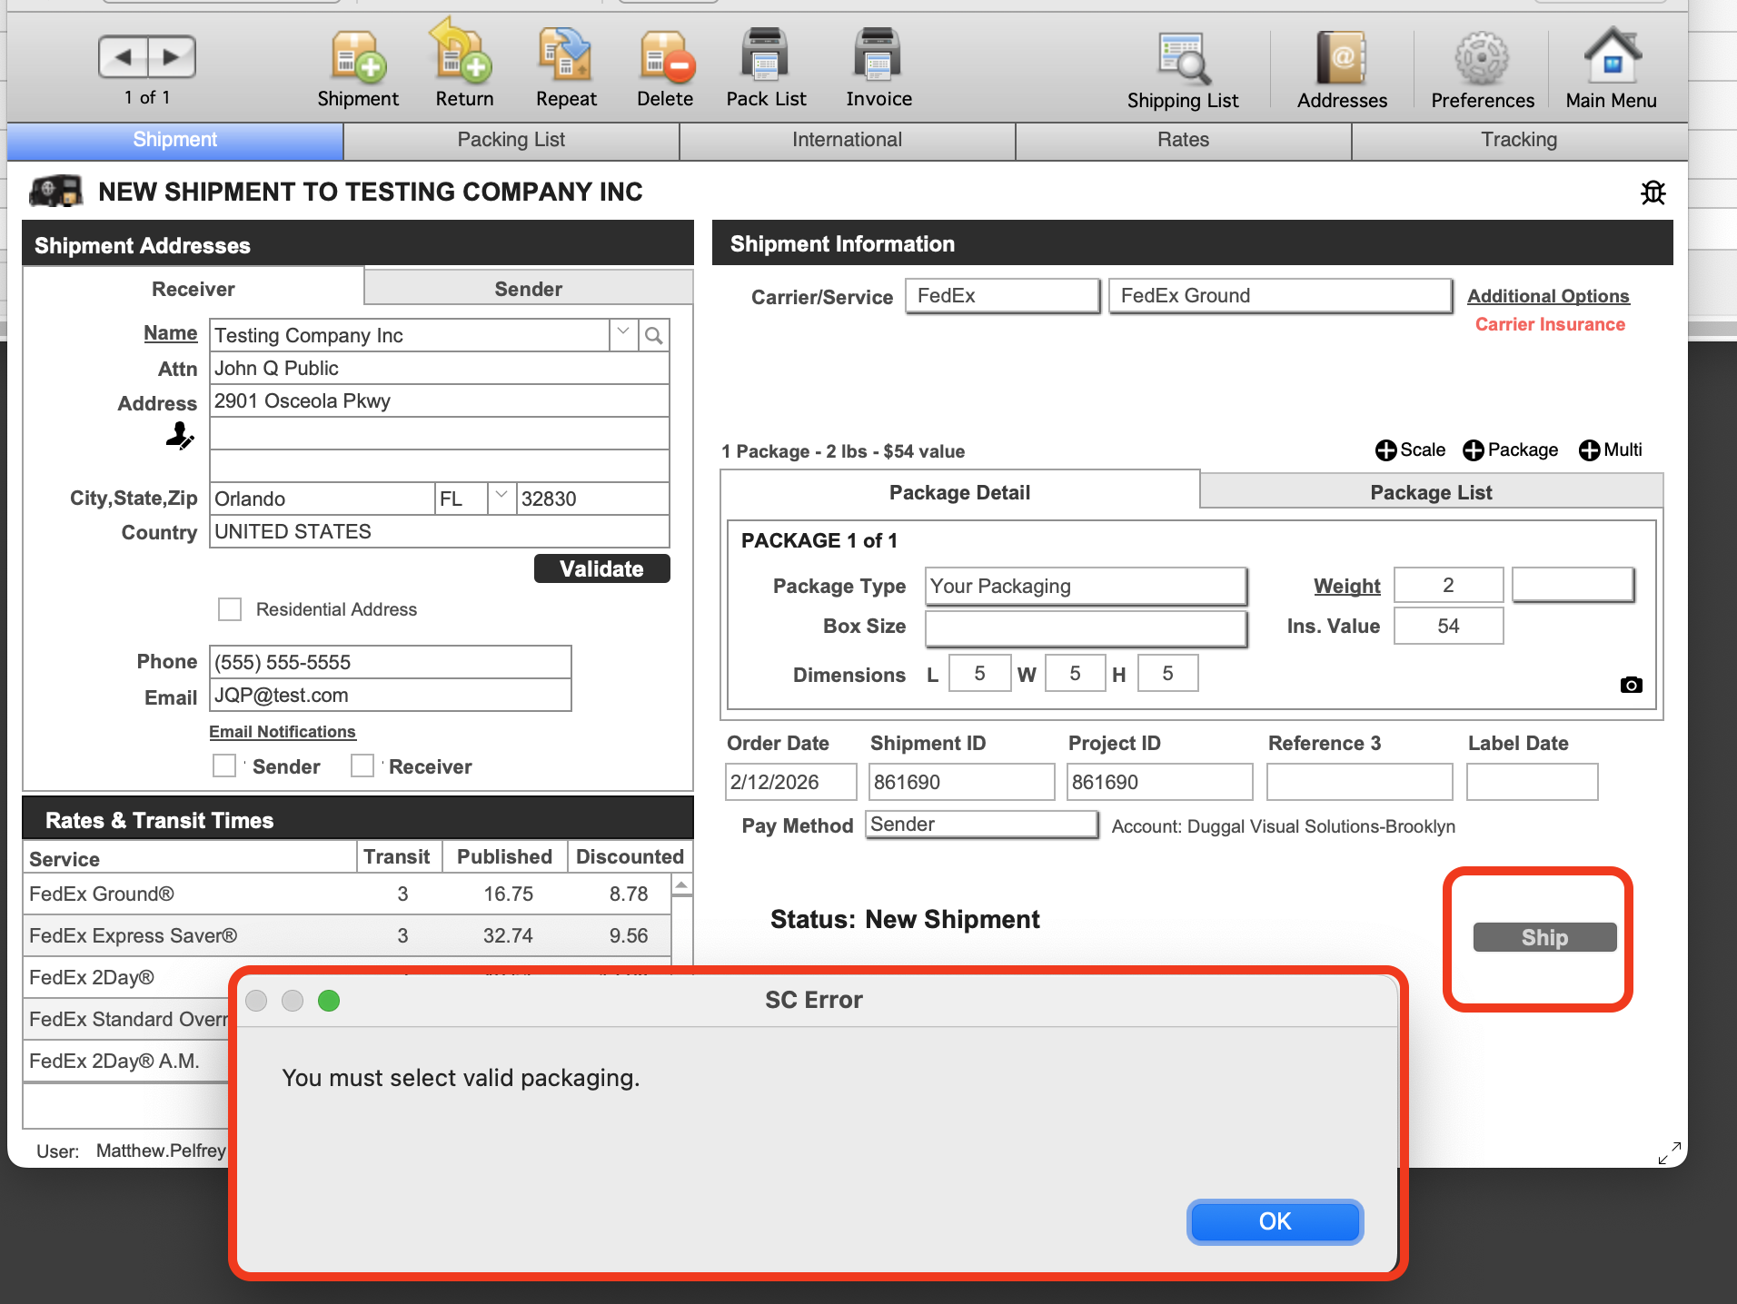Click the Label Date field
Image resolution: width=1737 pixels, height=1304 pixels.
[1532, 782]
